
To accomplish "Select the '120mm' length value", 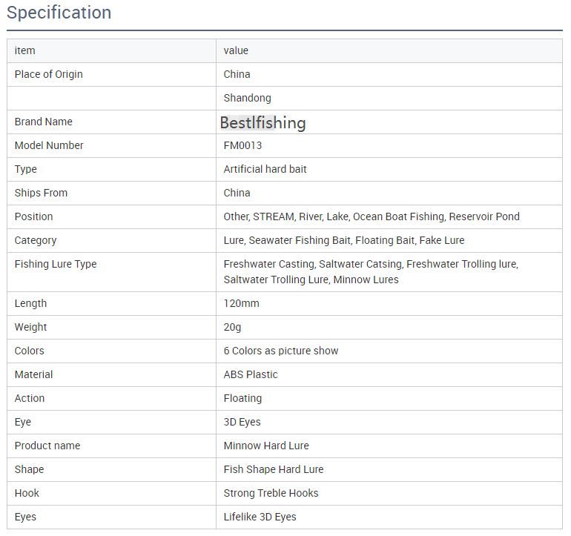I will pos(241,303).
